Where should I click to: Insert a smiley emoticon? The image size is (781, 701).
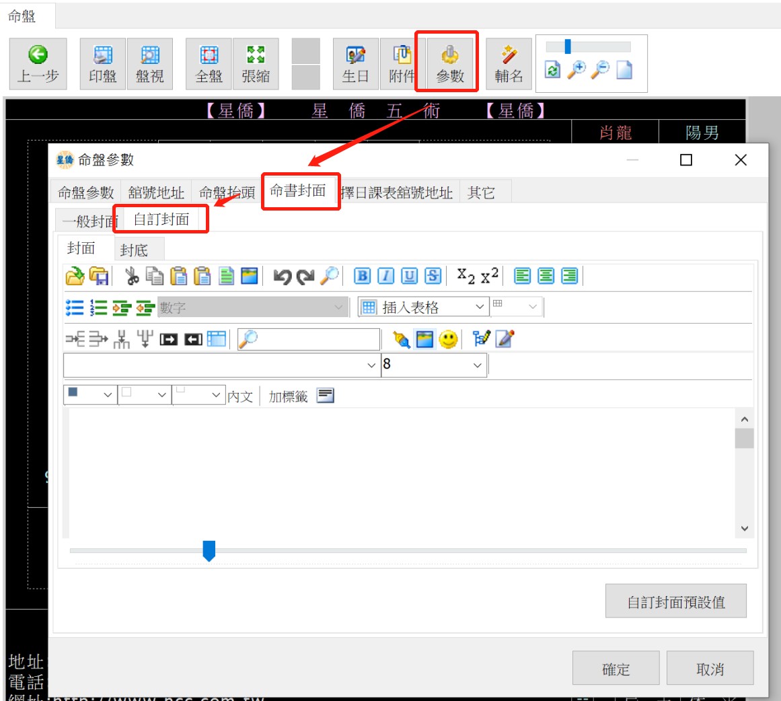click(x=448, y=339)
